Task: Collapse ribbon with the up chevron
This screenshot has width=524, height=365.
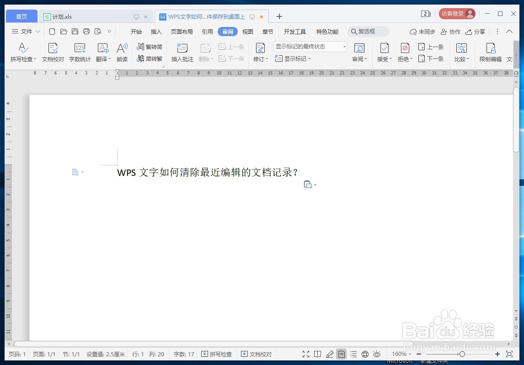Action: (509, 32)
